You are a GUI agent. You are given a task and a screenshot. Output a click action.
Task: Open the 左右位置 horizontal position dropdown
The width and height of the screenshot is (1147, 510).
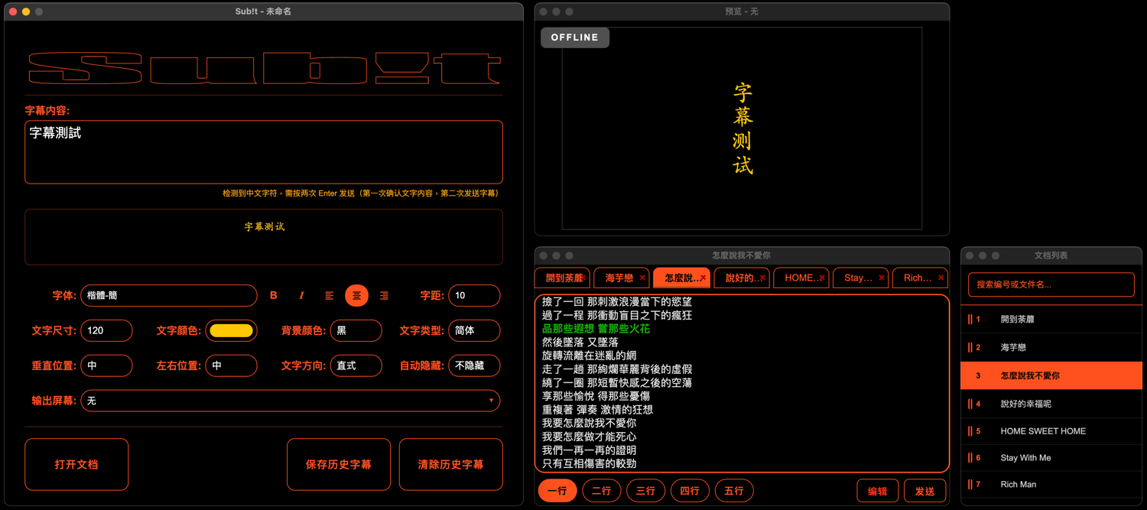coord(232,366)
